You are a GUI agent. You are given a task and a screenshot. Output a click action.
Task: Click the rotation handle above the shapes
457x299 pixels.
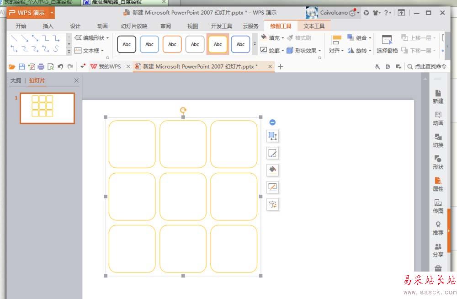[x=183, y=110]
